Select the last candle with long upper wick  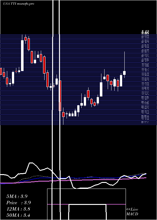click(x=124, y=64)
